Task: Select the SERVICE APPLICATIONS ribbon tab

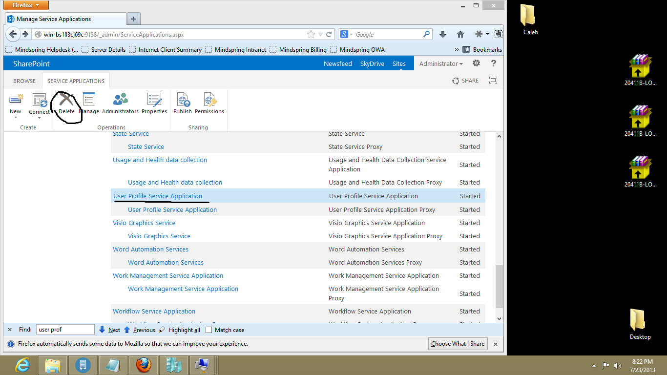Action: tap(76, 81)
